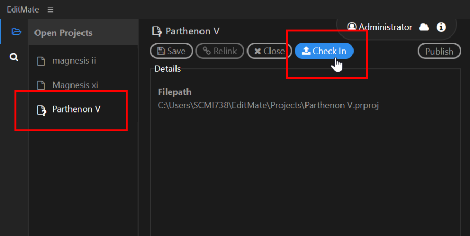The width and height of the screenshot is (470, 236).
Task: Relink media using the Relink button
Action: click(x=220, y=51)
